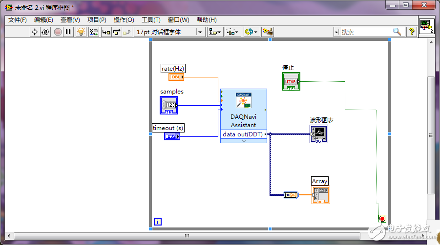Click the loop iteration terminal i
Viewport: 440px width, 245px height.
tap(158, 222)
